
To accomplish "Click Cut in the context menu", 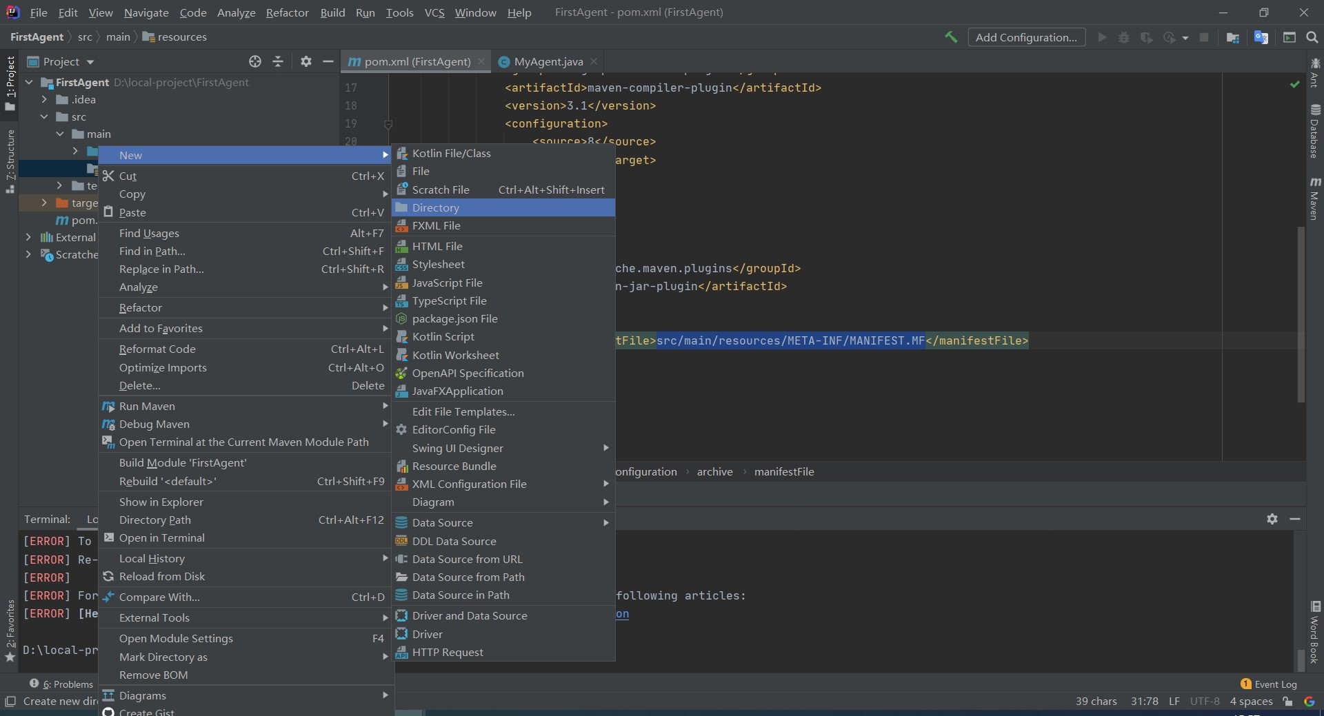I will (245, 176).
